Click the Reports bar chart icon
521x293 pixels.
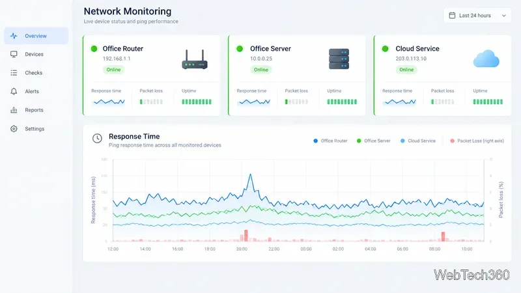click(x=14, y=110)
